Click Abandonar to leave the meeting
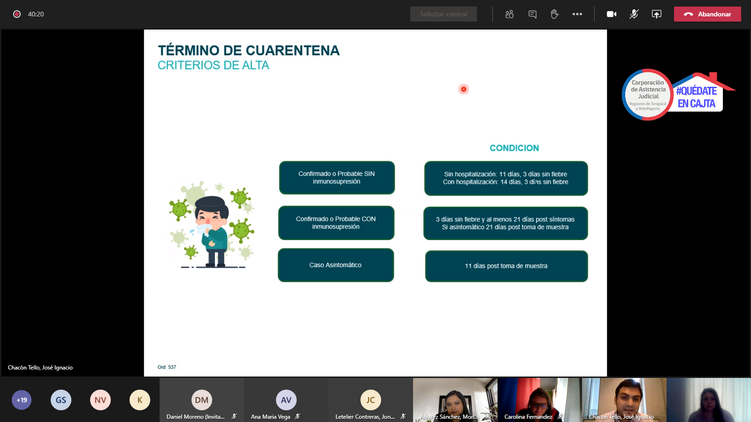The height and width of the screenshot is (422, 751). click(x=707, y=14)
